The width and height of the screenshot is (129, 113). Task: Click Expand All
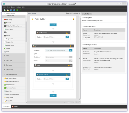(69, 13)
